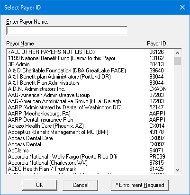The width and height of the screenshot is (190, 195).
Task: Select 1199 National Benefit Fund row
Action: tap(90, 58)
